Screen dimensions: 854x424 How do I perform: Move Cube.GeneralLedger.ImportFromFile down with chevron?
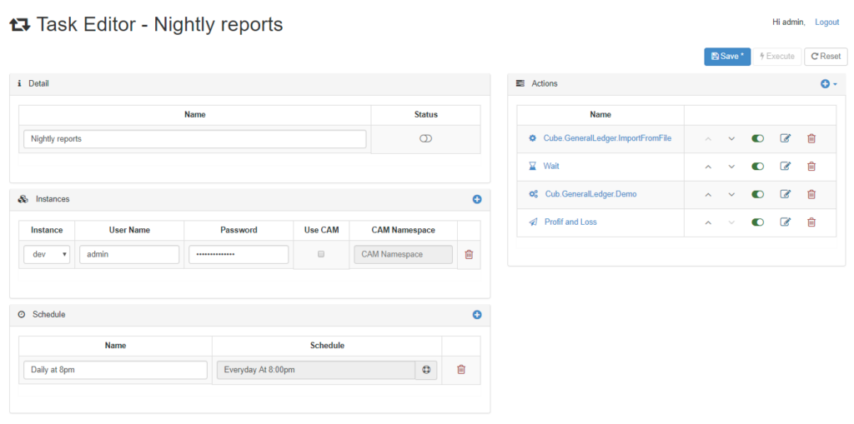click(731, 138)
